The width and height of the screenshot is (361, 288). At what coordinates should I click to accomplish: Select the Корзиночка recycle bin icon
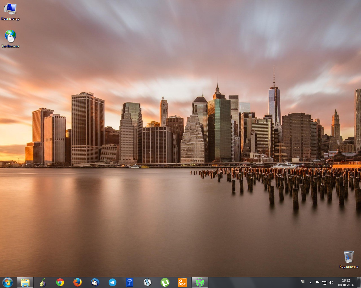[349, 259]
